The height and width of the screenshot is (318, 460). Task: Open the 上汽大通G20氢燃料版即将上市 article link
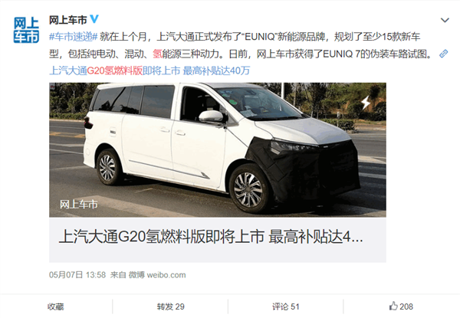pos(149,70)
